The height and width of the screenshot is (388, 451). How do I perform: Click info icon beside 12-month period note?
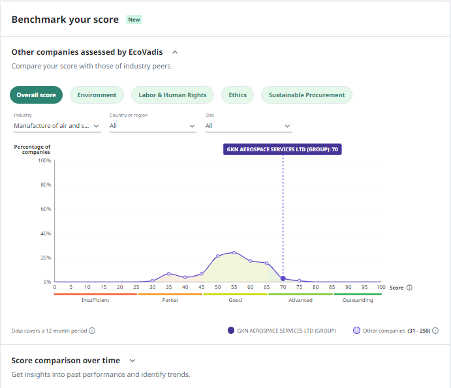tap(92, 331)
